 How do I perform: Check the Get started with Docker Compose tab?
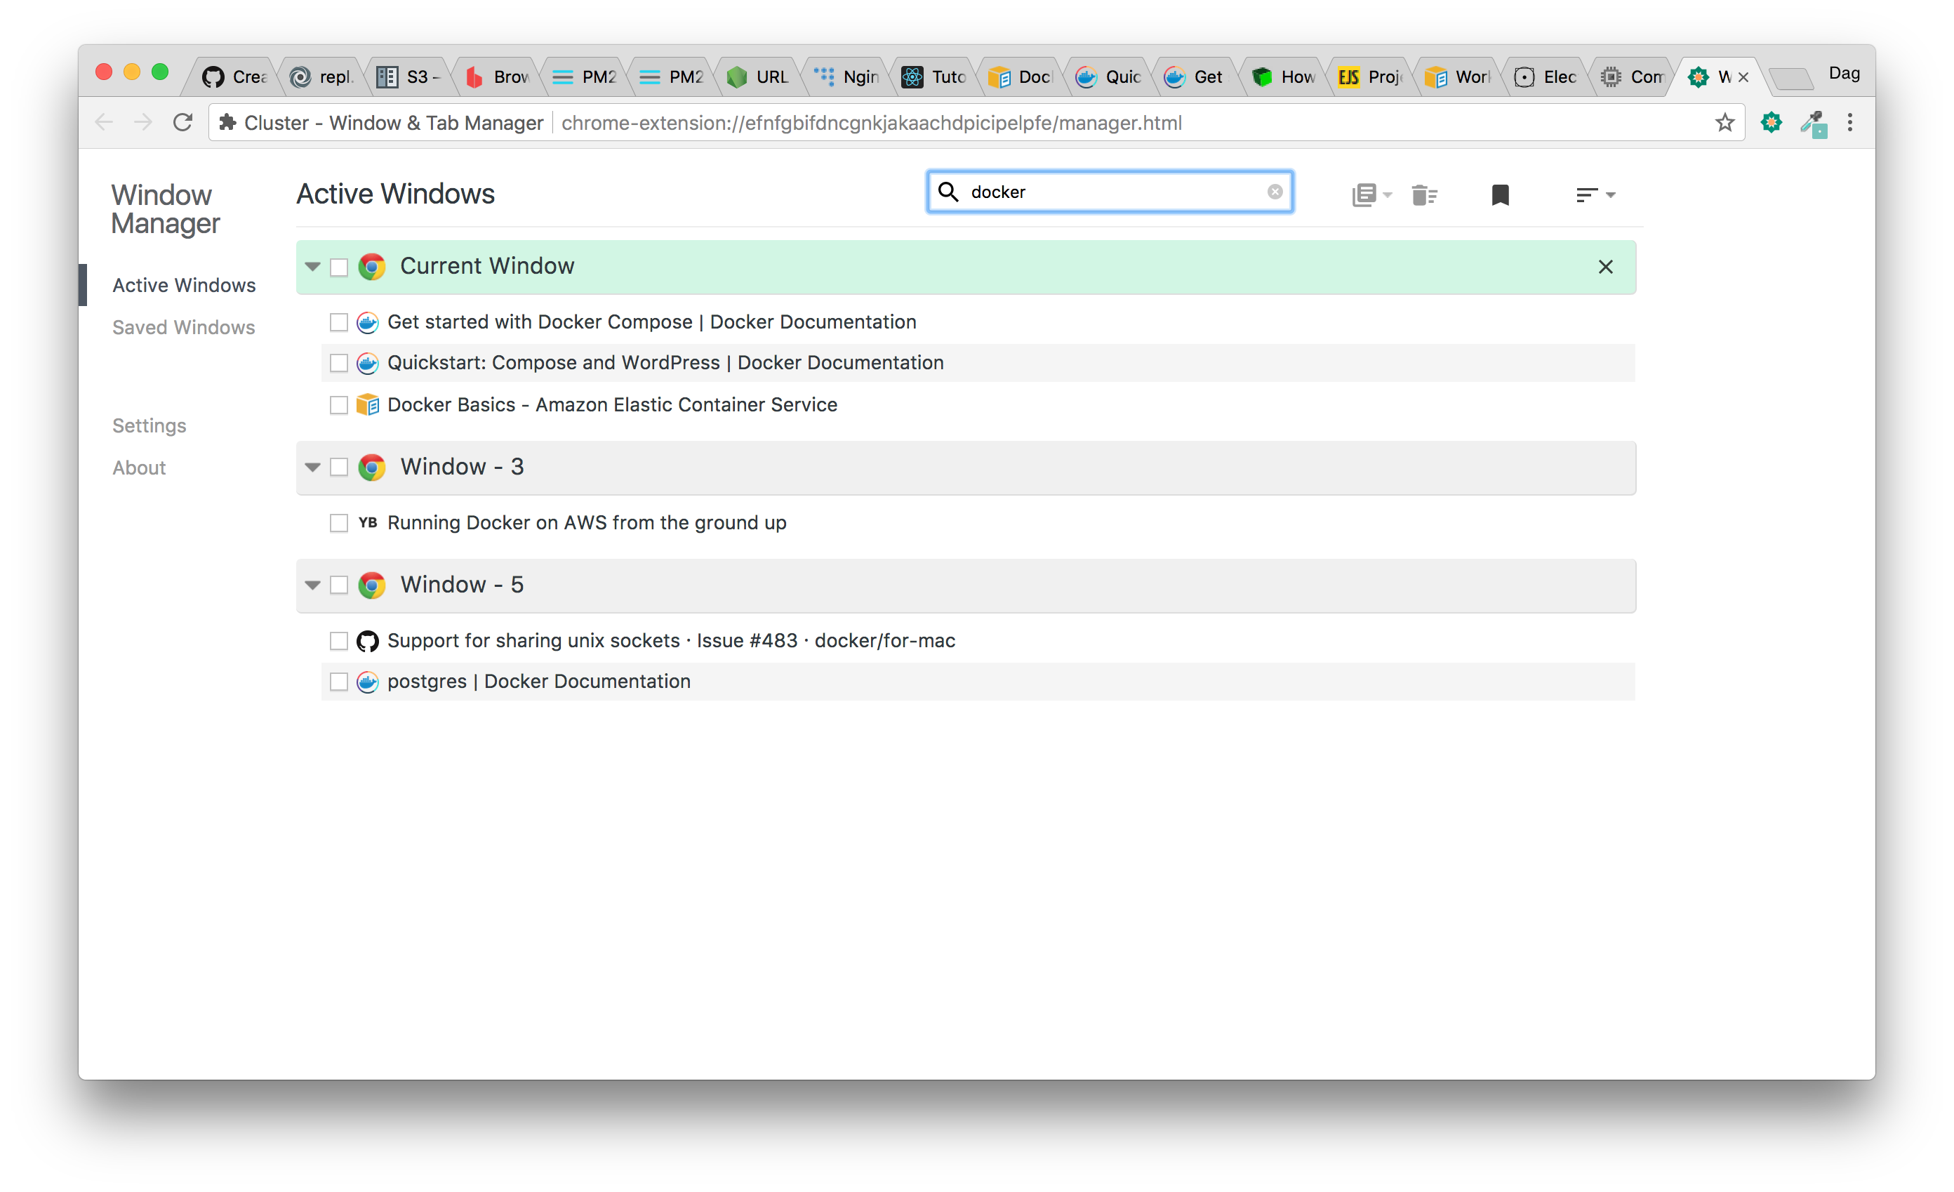[338, 322]
